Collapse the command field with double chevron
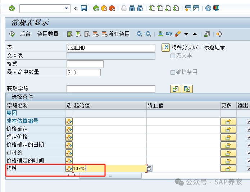The width and height of the screenshot is (250, 192). click(x=76, y=8)
